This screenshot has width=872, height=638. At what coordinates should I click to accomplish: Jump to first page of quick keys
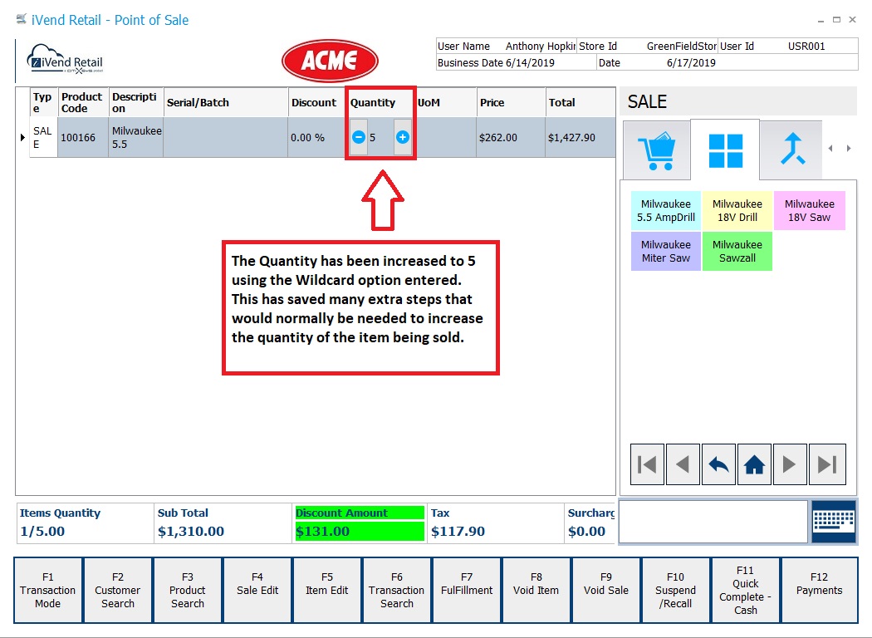tap(647, 464)
